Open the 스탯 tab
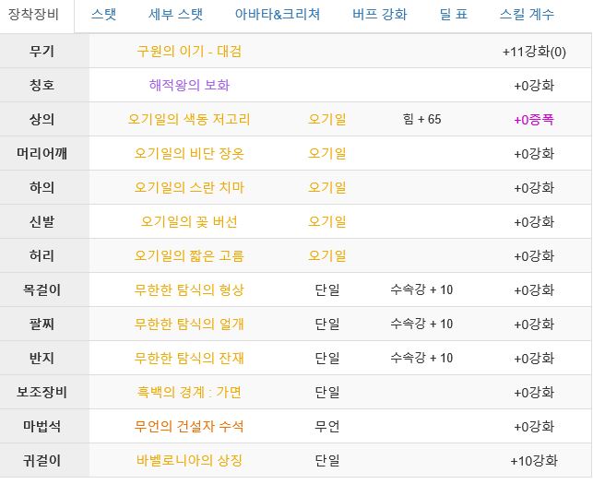The height and width of the screenshot is (484, 593). [x=103, y=15]
